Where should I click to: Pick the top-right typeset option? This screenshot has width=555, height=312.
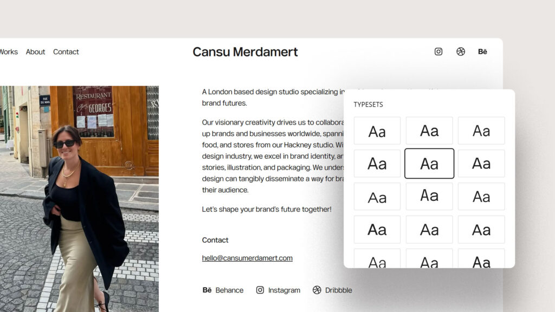pos(481,131)
